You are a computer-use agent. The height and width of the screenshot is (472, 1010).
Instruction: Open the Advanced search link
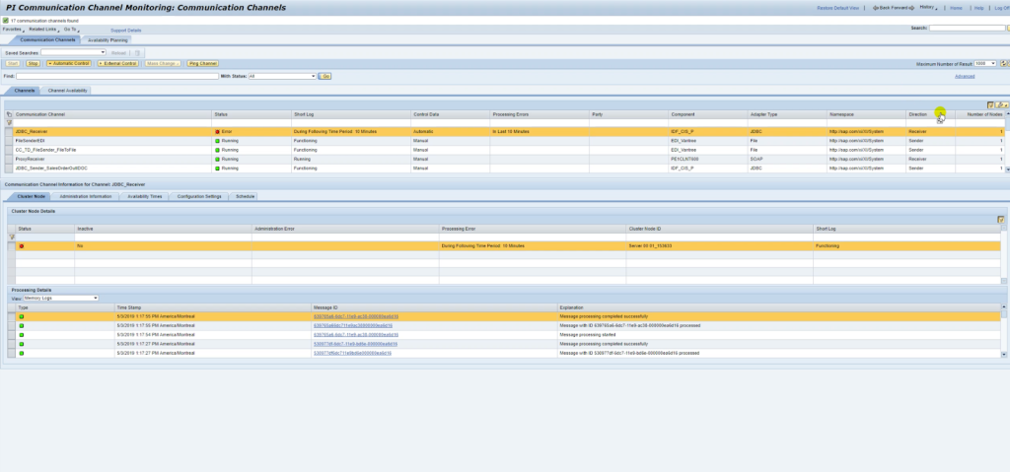(x=965, y=76)
